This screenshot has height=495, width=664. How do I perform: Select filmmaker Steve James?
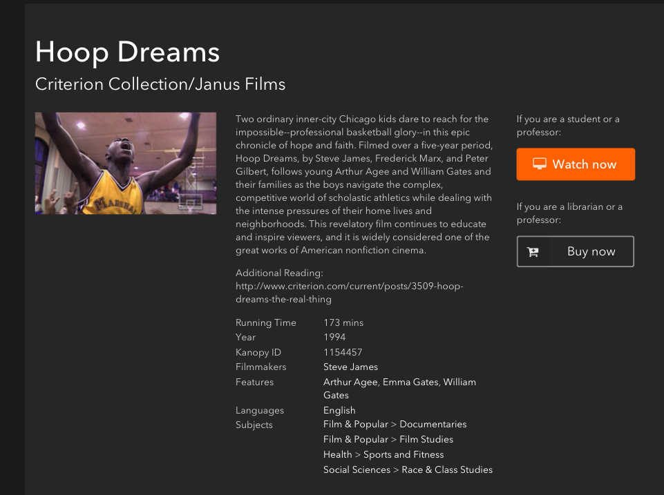tap(350, 367)
